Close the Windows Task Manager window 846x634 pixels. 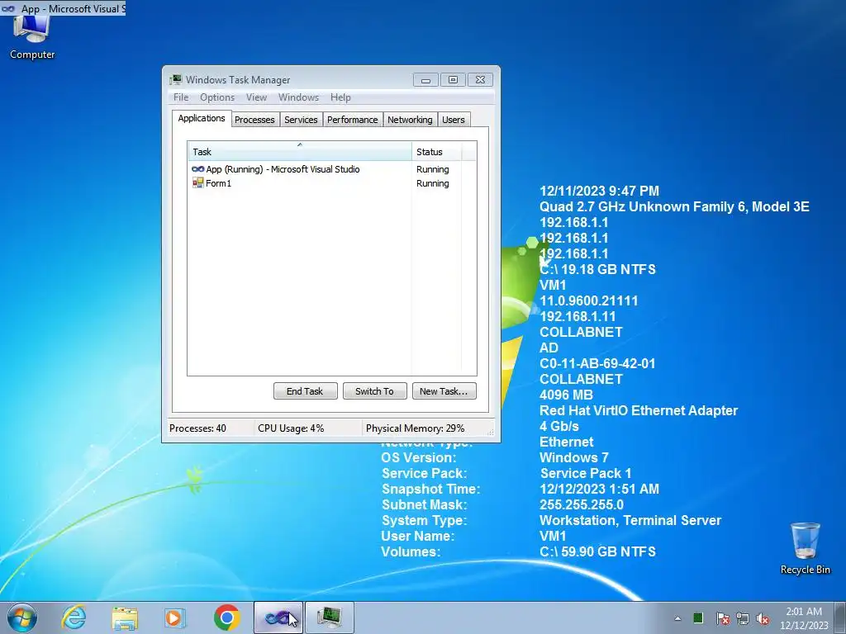(480, 80)
